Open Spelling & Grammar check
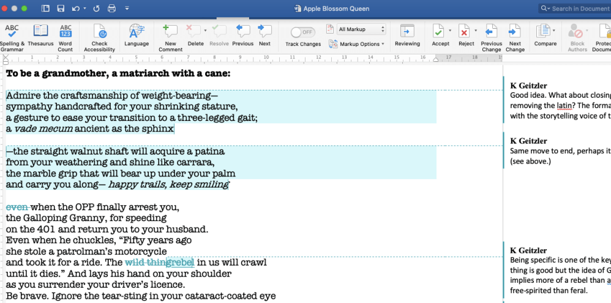611x303 pixels. pos(12,37)
